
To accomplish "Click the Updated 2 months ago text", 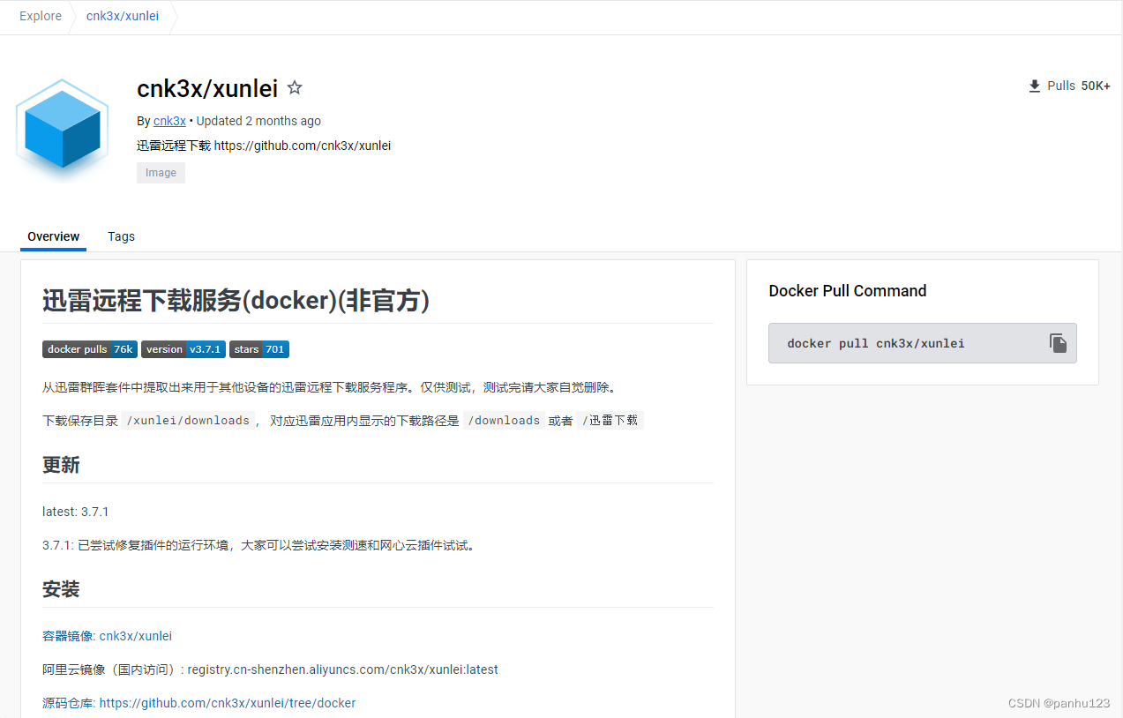I will coord(258,121).
